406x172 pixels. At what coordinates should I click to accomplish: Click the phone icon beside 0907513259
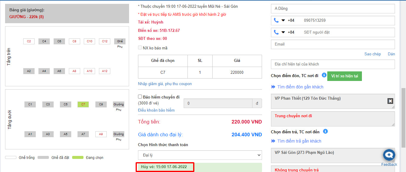click(276, 20)
